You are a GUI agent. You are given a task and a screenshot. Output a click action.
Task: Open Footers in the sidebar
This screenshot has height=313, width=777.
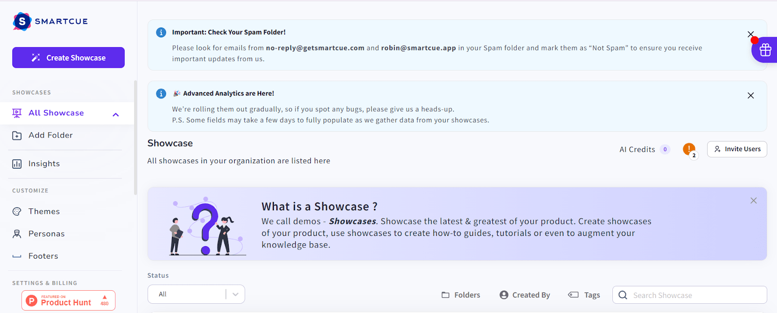click(43, 256)
